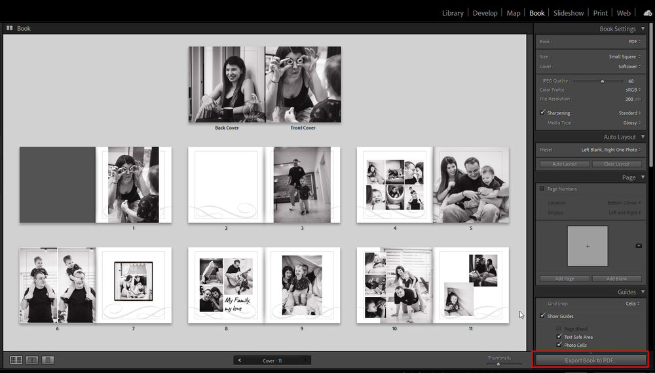Select page 10 thumbnail
The image size is (655, 373).
395,285
